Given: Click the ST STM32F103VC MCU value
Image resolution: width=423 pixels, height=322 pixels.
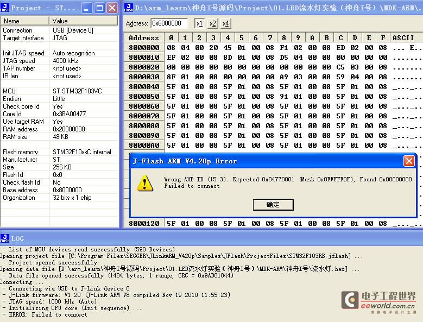Looking at the screenshot, I should (x=77, y=91).
